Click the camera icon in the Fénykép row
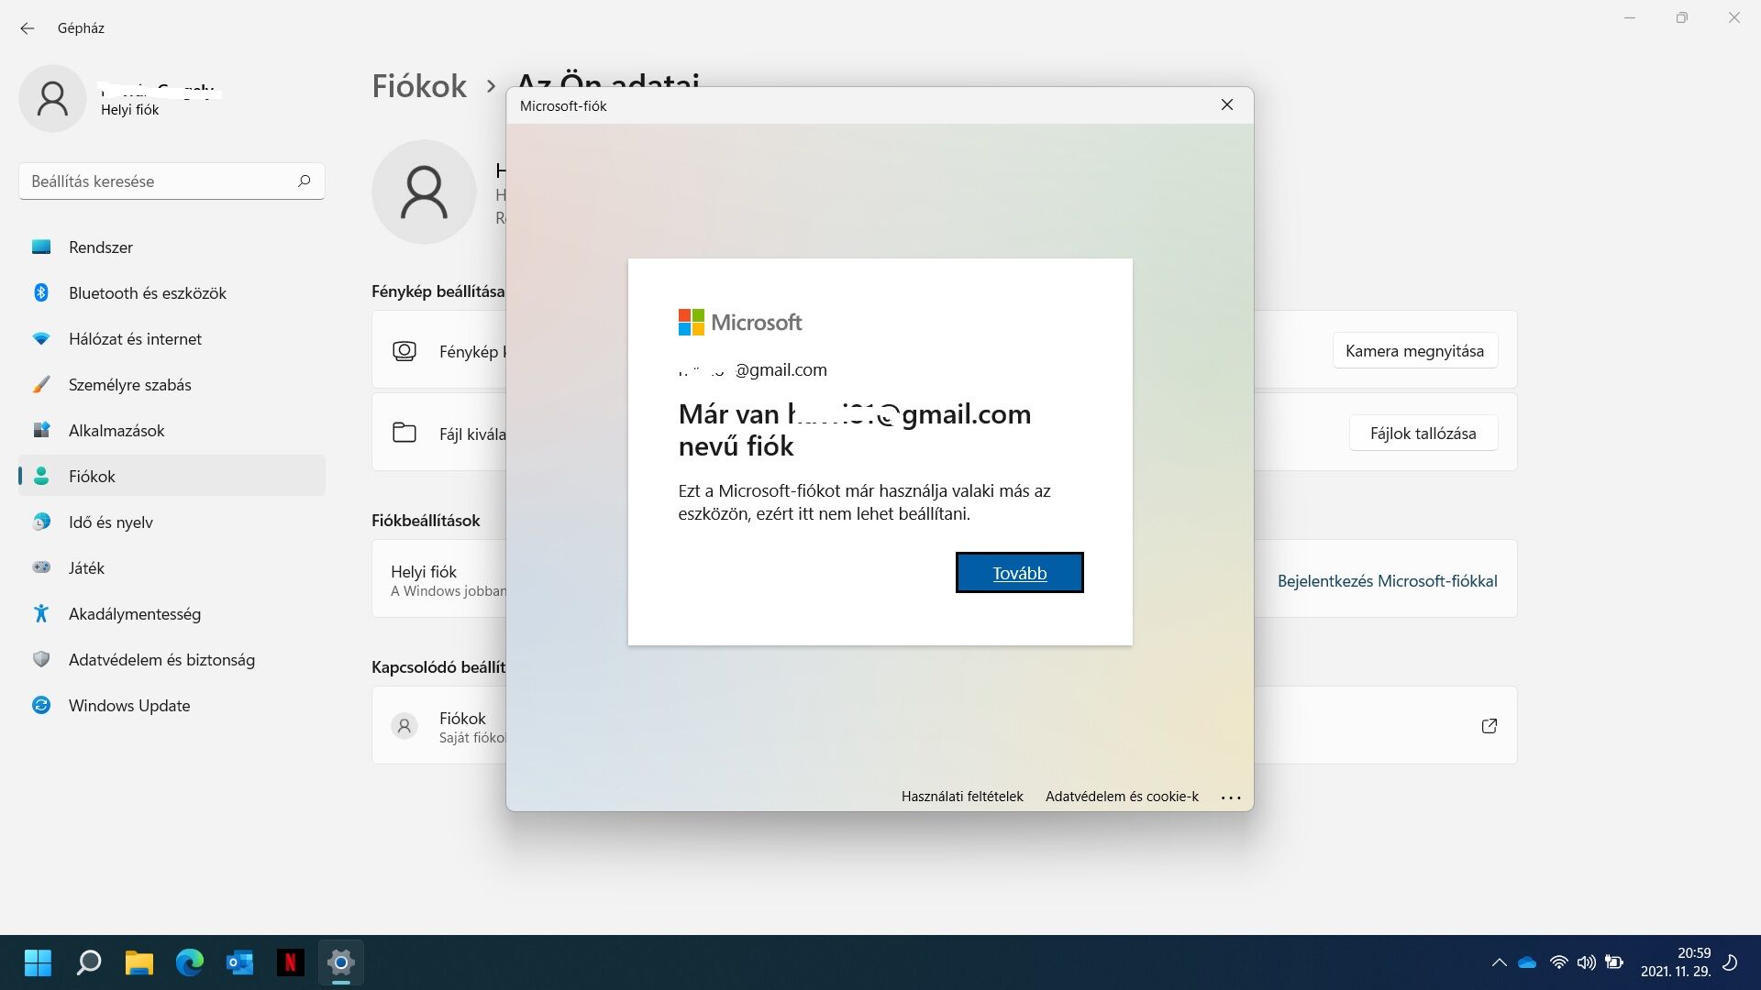Image resolution: width=1761 pixels, height=990 pixels. (x=404, y=351)
